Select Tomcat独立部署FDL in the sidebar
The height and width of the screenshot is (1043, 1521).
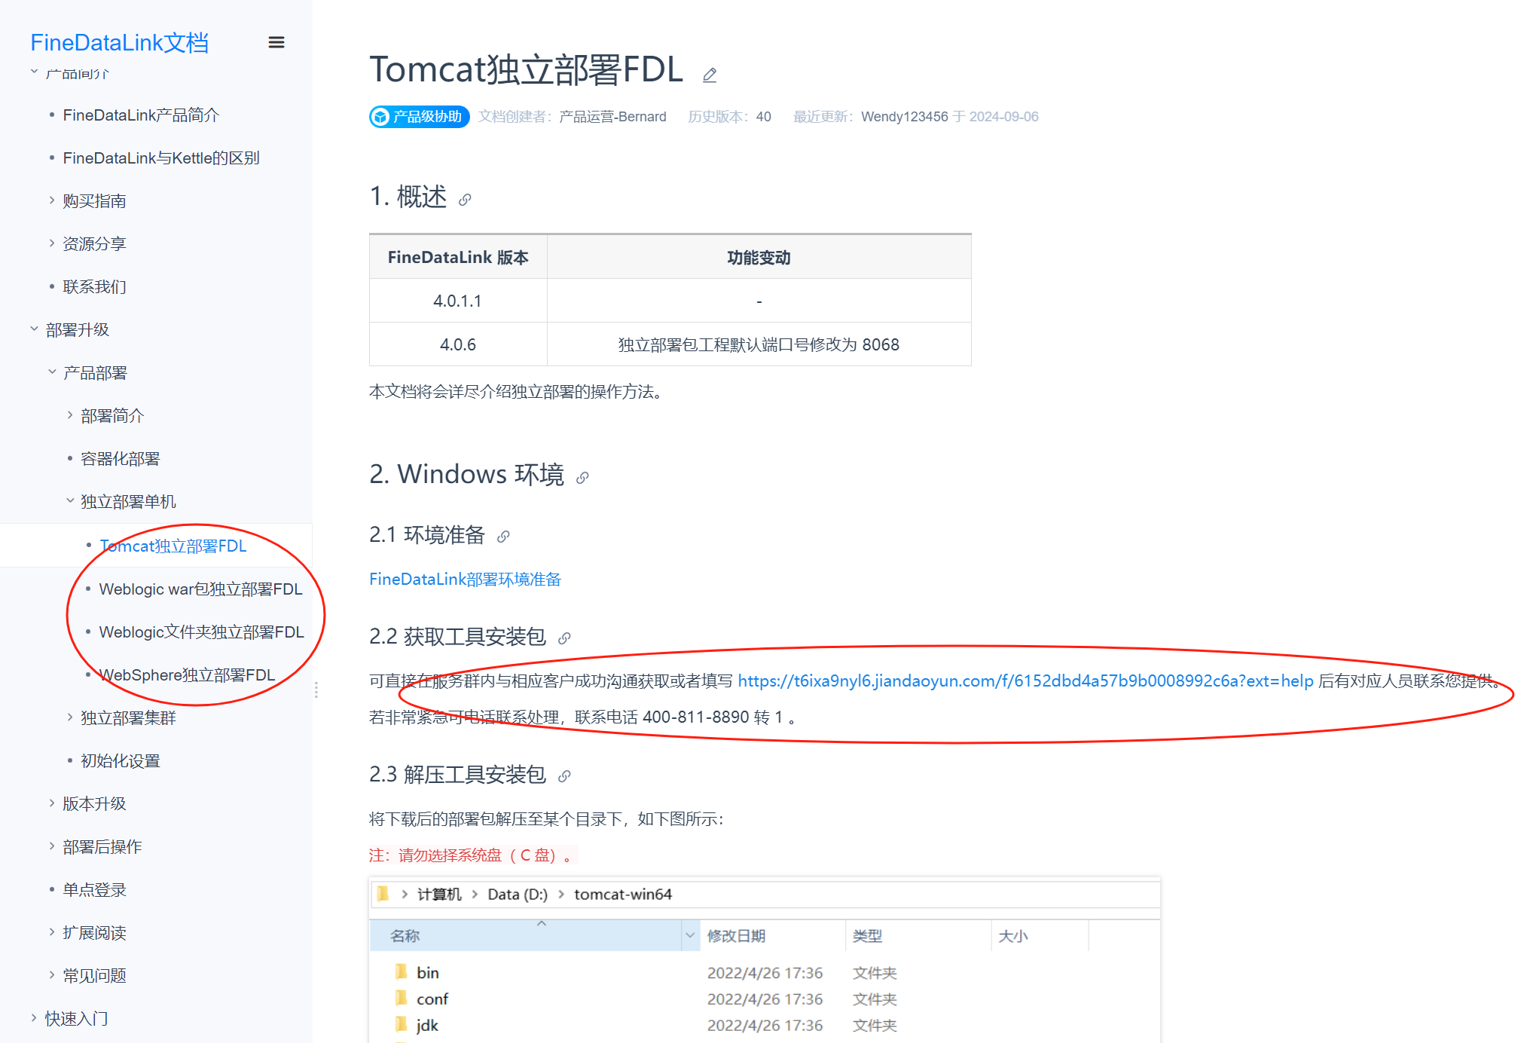173,546
